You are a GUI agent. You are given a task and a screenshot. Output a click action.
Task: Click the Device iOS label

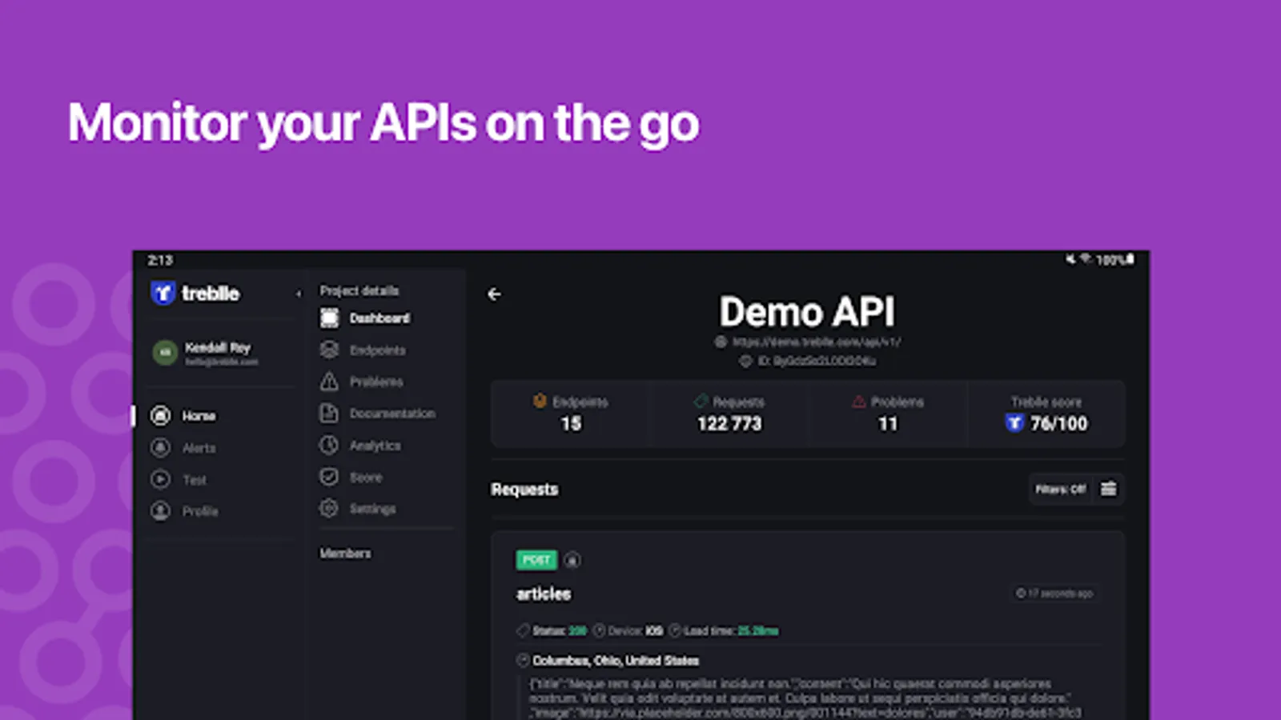635,630
